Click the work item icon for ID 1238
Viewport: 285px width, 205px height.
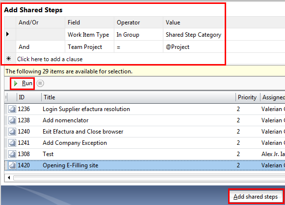(12, 120)
